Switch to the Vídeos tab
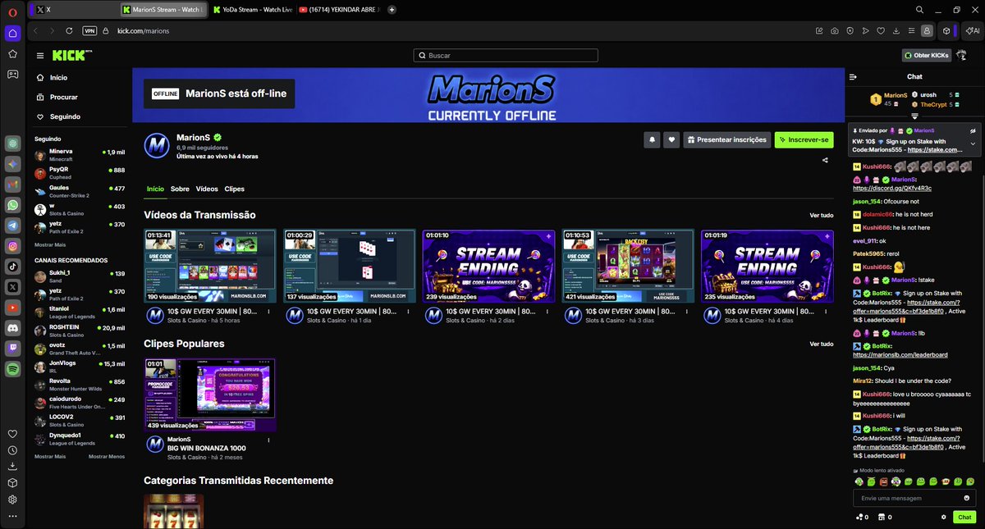Viewport: 985px width, 529px height. coord(207,189)
